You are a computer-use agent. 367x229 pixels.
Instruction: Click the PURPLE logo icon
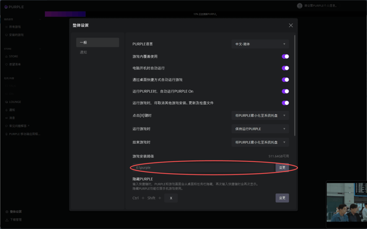pyautogui.click(x=6, y=7)
